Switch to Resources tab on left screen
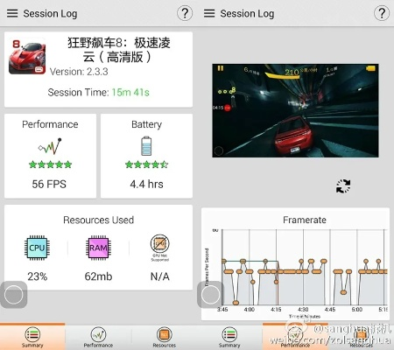 tap(165, 337)
